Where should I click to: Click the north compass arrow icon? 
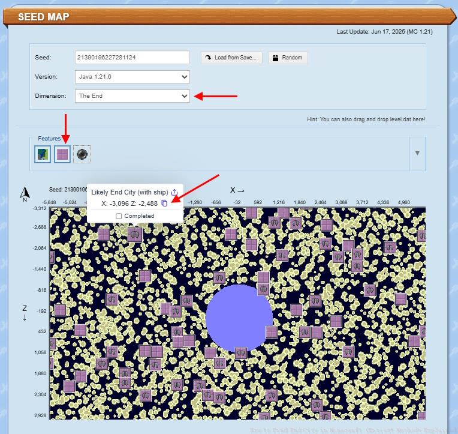(x=25, y=193)
